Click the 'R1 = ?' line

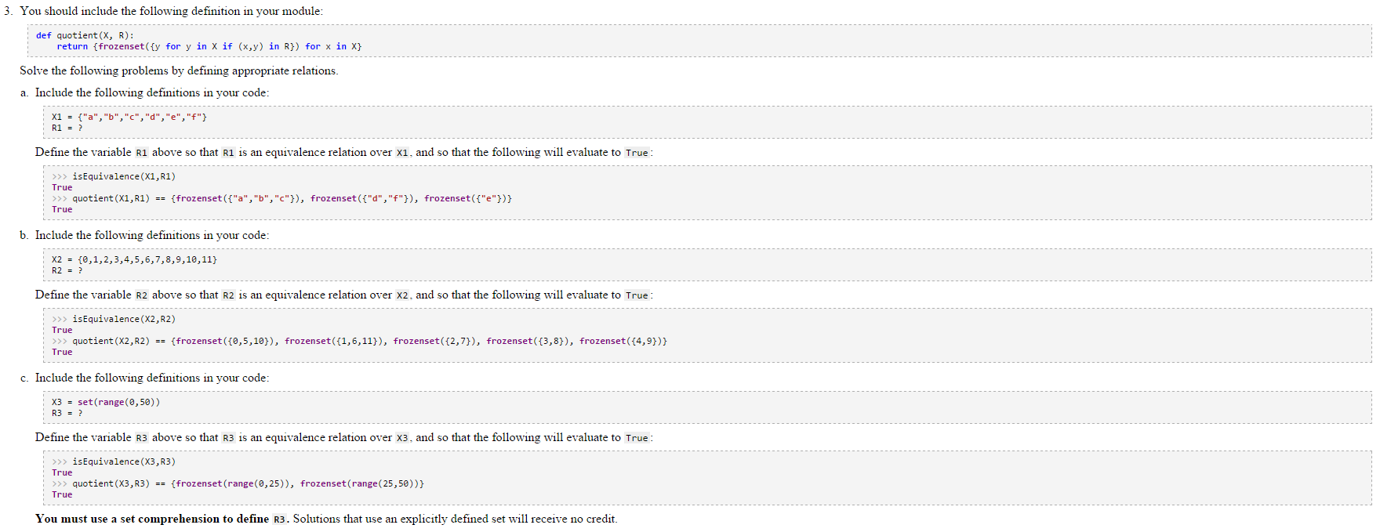pos(67,128)
